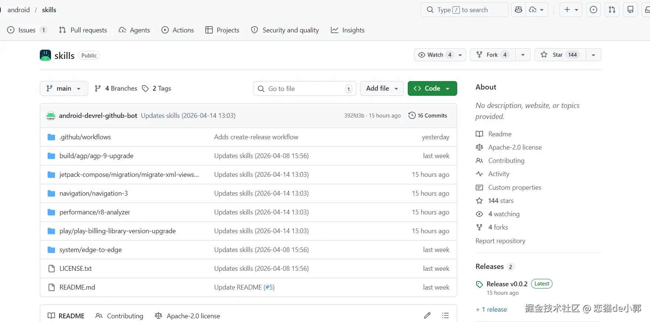This screenshot has width=650, height=322.
Task: Expand the Copilot agents dropdown in header
Action: 537,10
